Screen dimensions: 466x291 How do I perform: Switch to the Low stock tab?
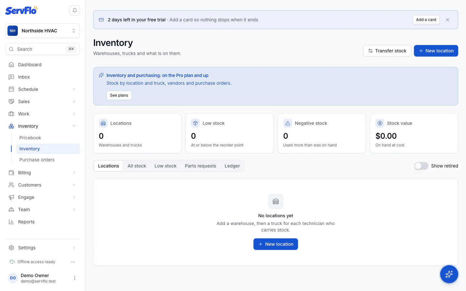pos(165,166)
